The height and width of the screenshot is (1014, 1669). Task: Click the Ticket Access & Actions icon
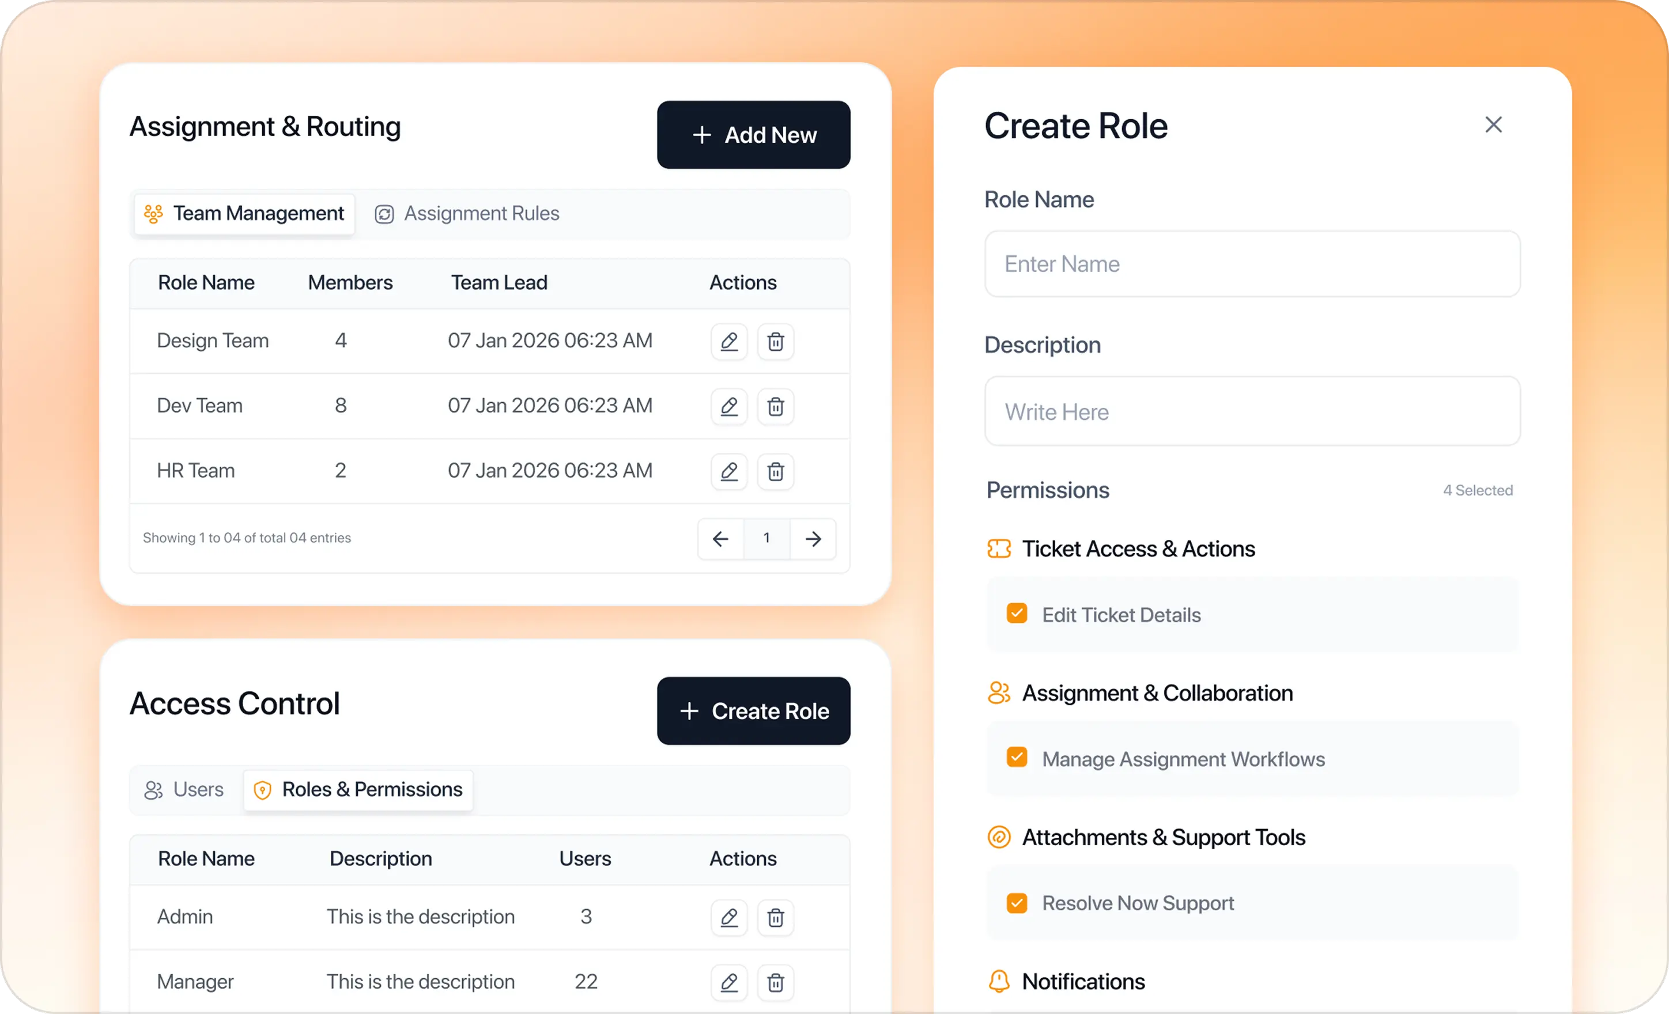999,548
